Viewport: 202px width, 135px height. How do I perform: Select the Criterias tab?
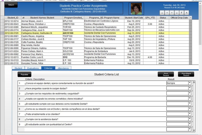point(48,68)
